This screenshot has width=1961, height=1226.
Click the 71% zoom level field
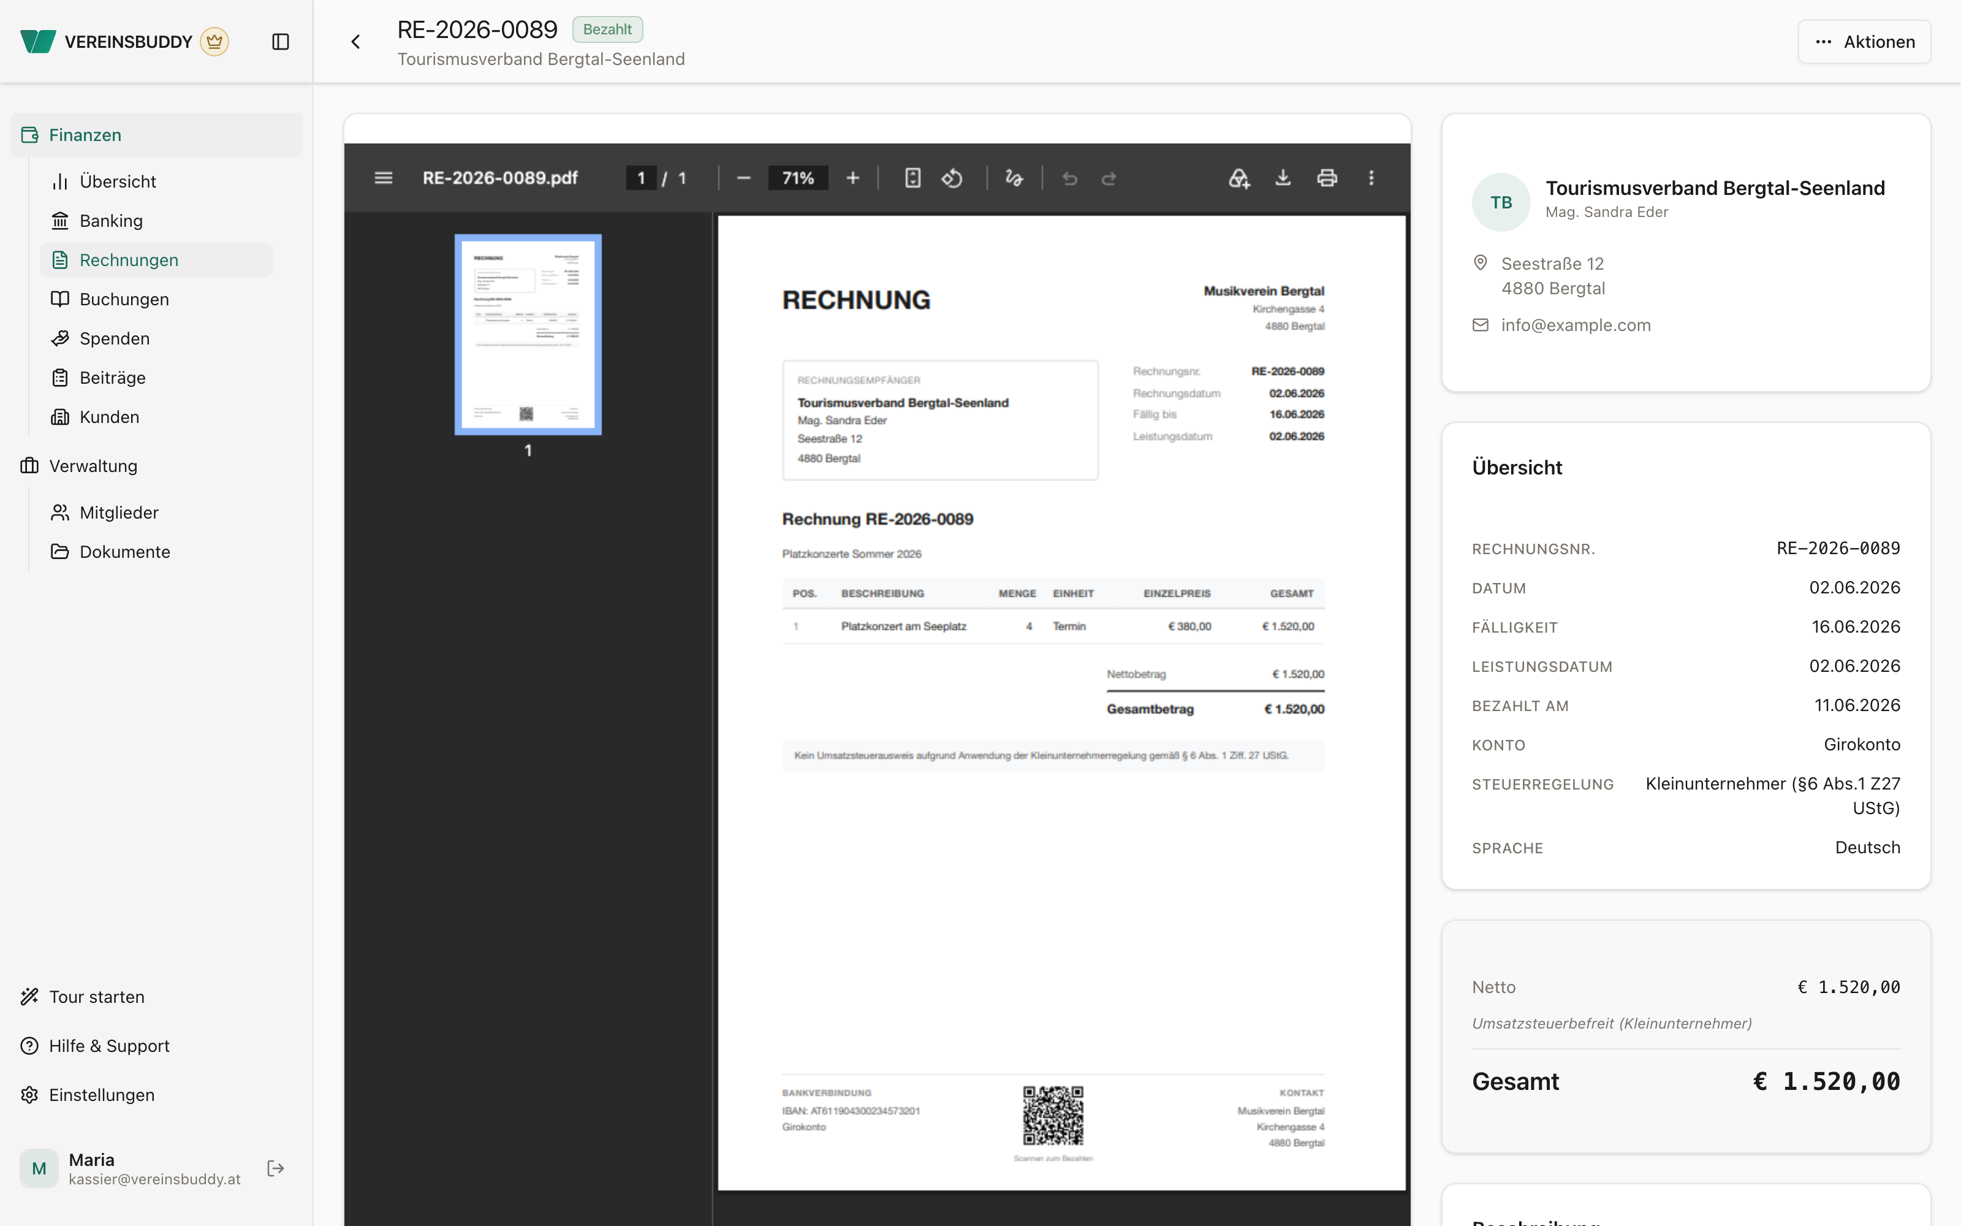pyautogui.click(x=797, y=178)
